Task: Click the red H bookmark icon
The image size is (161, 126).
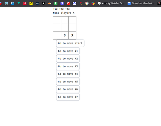Action: click(x=25, y=3)
